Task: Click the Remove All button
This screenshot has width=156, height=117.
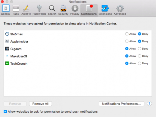Action: (40, 104)
